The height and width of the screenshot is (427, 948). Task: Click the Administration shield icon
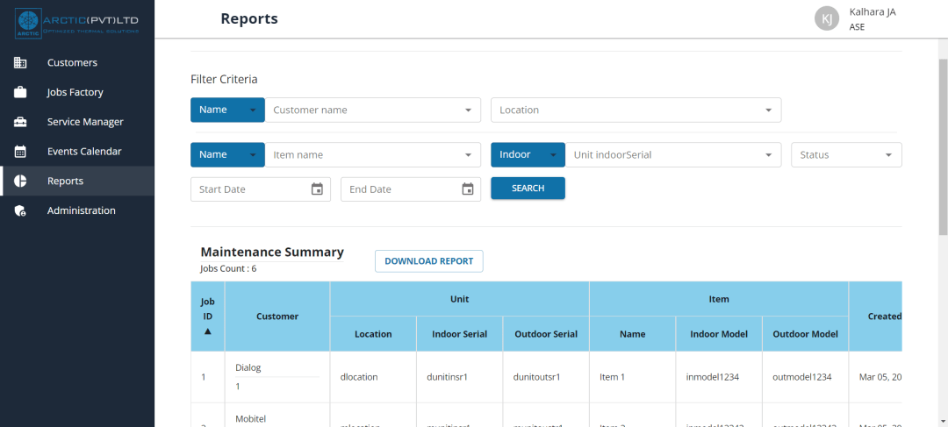pyautogui.click(x=20, y=210)
